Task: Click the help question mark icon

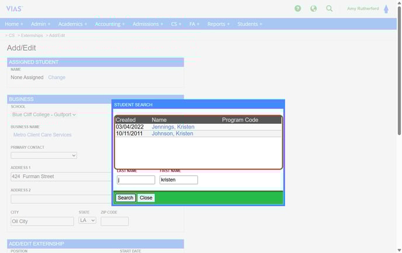Action: point(298,9)
